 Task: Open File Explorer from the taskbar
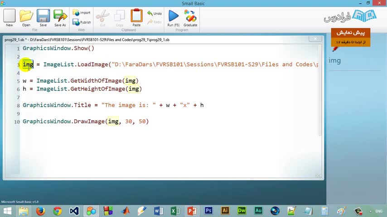(x=24, y=211)
